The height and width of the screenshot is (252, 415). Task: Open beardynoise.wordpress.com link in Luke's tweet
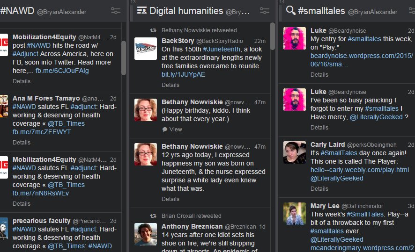point(362,60)
